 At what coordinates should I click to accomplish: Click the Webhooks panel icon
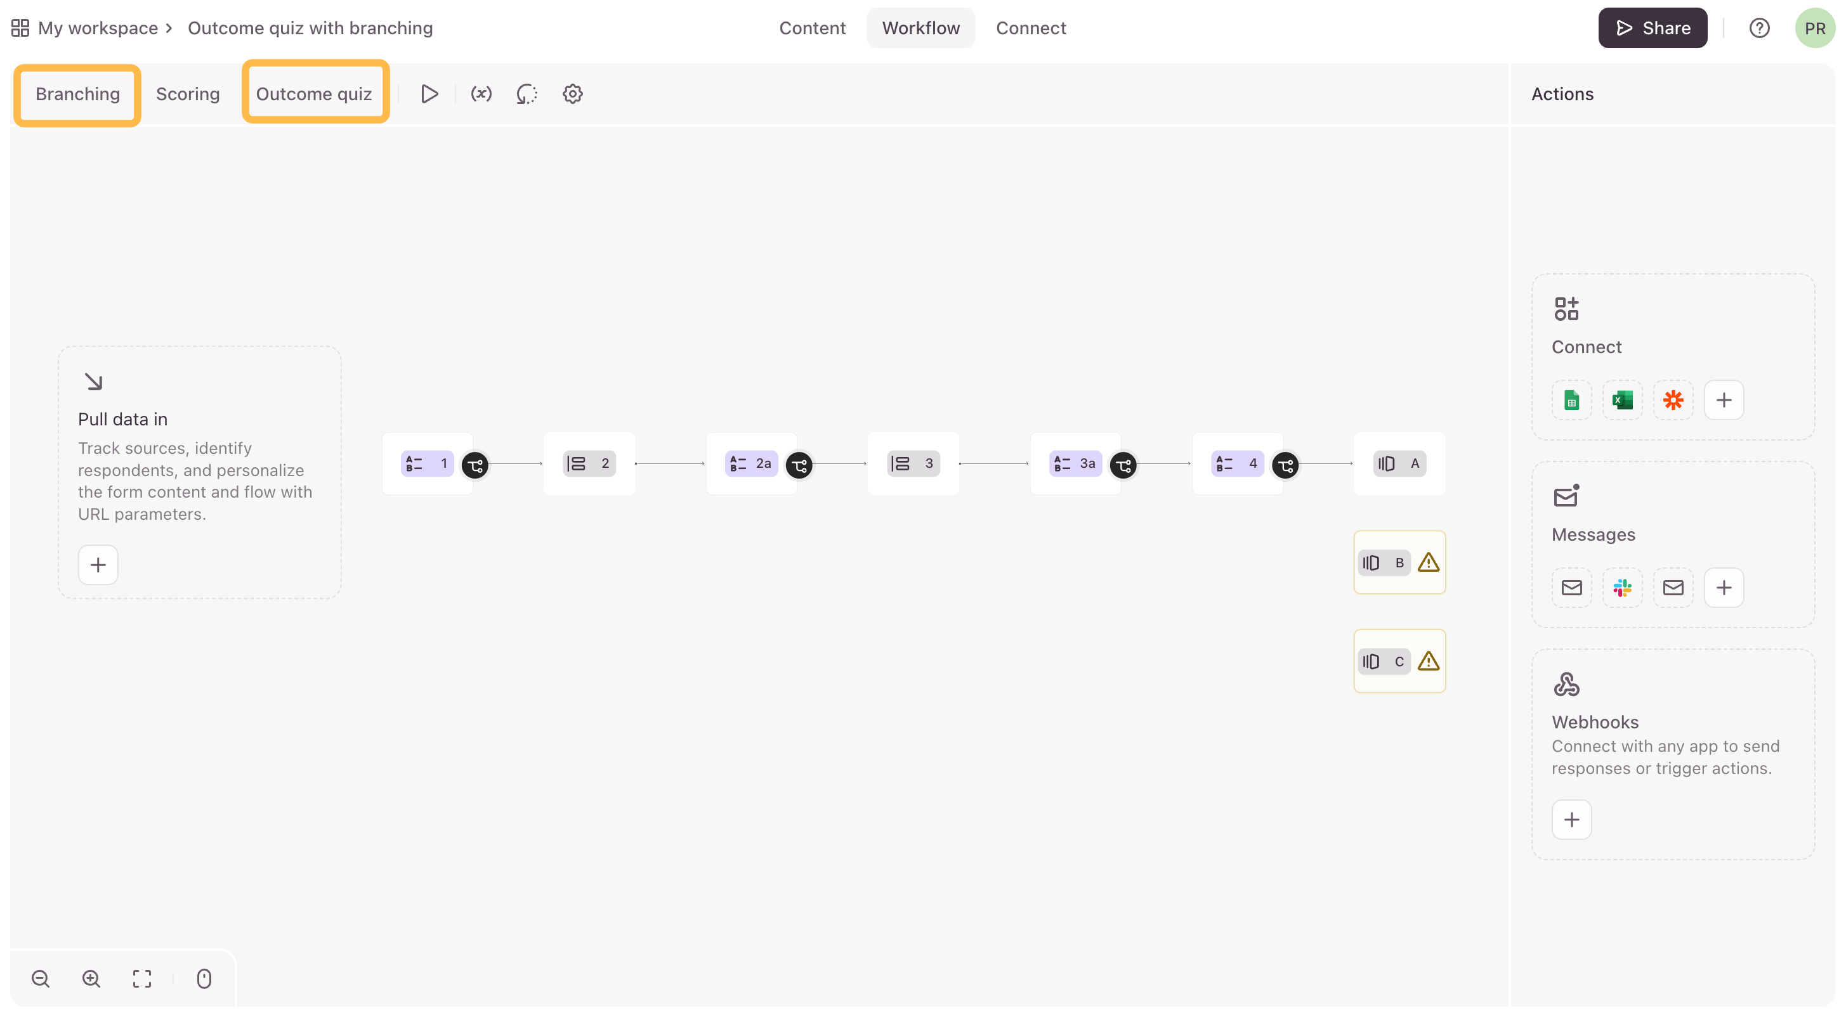(1566, 685)
